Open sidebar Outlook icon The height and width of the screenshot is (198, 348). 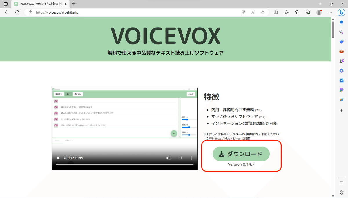coord(341,80)
